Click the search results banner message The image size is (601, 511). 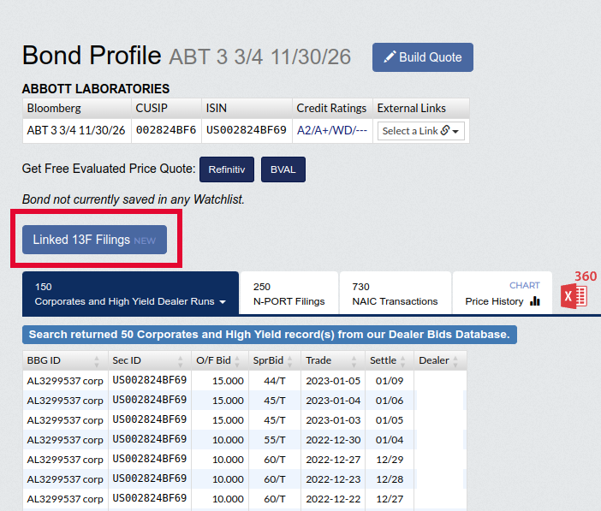tap(270, 335)
